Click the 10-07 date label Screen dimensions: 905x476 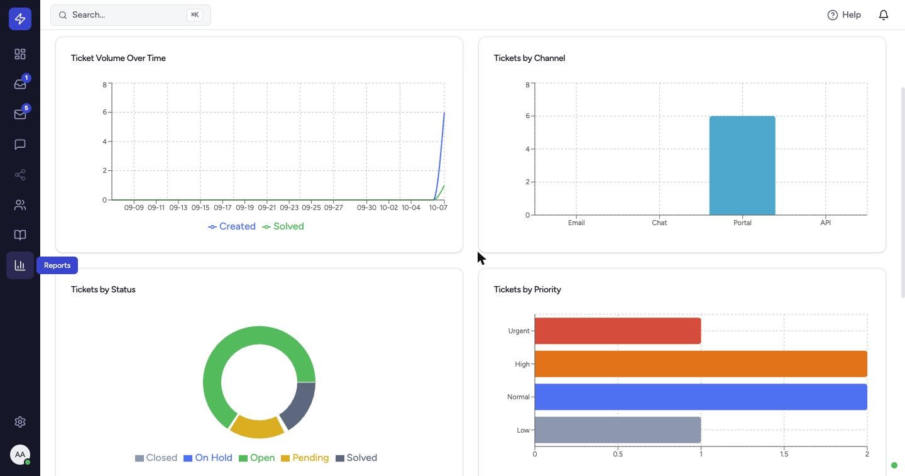438,208
